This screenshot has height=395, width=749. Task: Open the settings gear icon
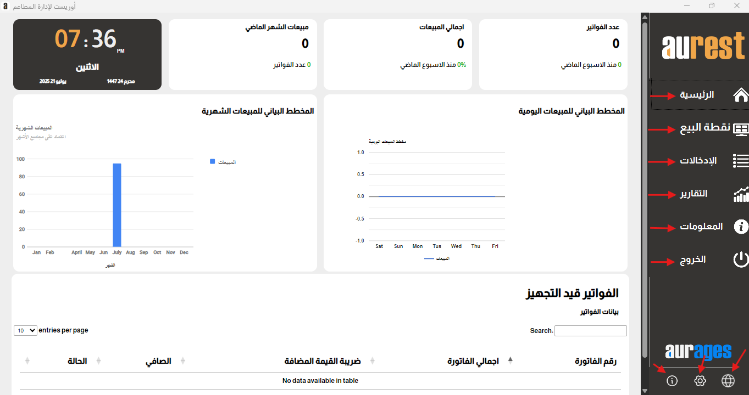(x=700, y=381)
